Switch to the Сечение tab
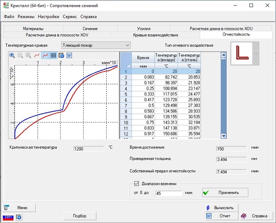This screenshot has width=276, height=223. pyautogui.click(x=90, y=28)
